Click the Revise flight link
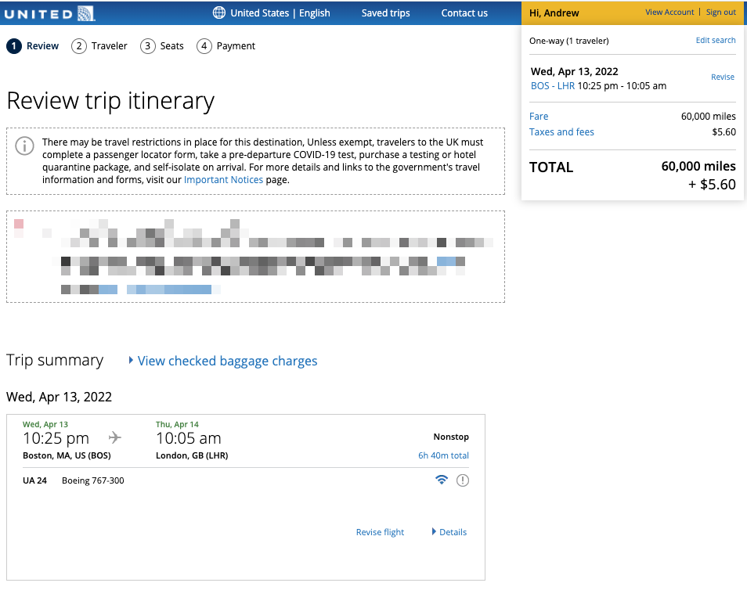Screen dimensions: 747x590 click(380, 531)
